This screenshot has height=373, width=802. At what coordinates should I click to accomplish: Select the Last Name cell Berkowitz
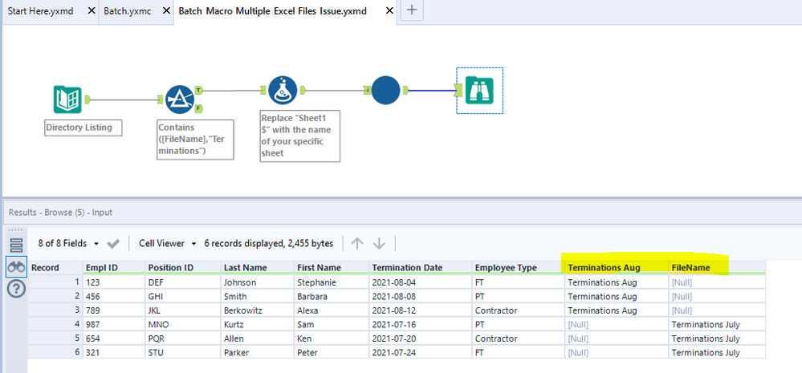tap(258, 310)
